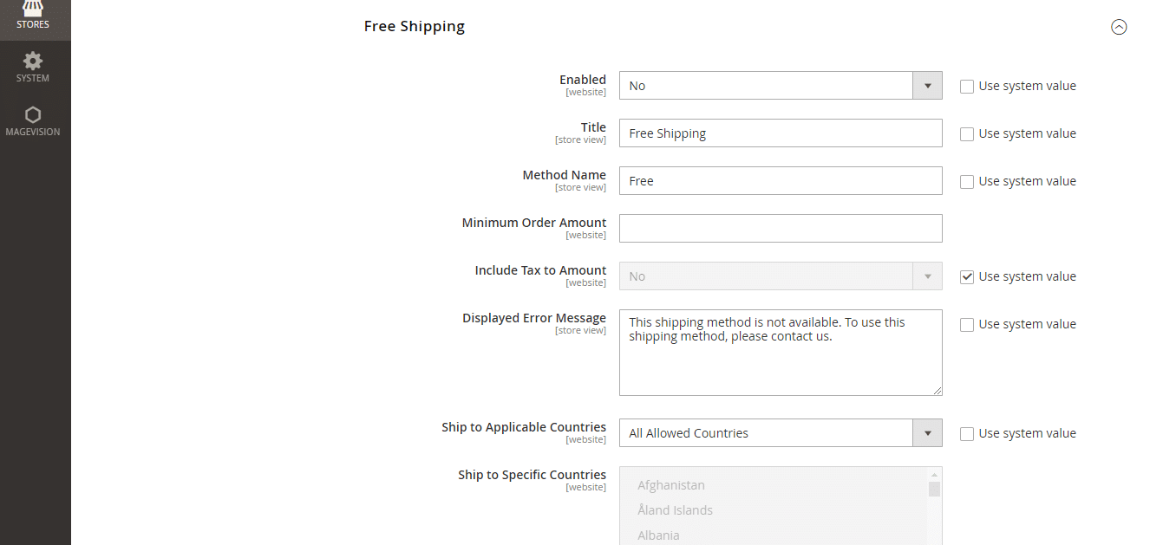This screenshot has height=545, width=1163.
Task: Click the Title input field
Action: pyautogui.click(x=781, y=133)
